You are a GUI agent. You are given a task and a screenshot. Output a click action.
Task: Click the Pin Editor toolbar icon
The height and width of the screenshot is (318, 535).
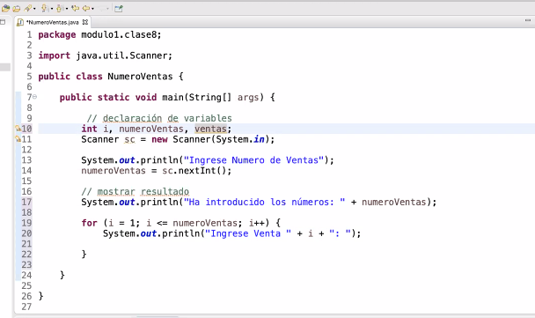(119, 8)
